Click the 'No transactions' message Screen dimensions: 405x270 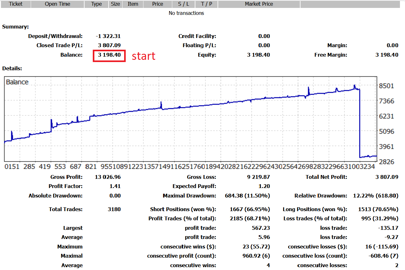tap(186, 13)
